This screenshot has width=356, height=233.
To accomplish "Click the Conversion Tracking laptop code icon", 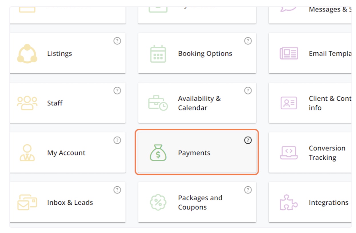I will pos(289,153).
